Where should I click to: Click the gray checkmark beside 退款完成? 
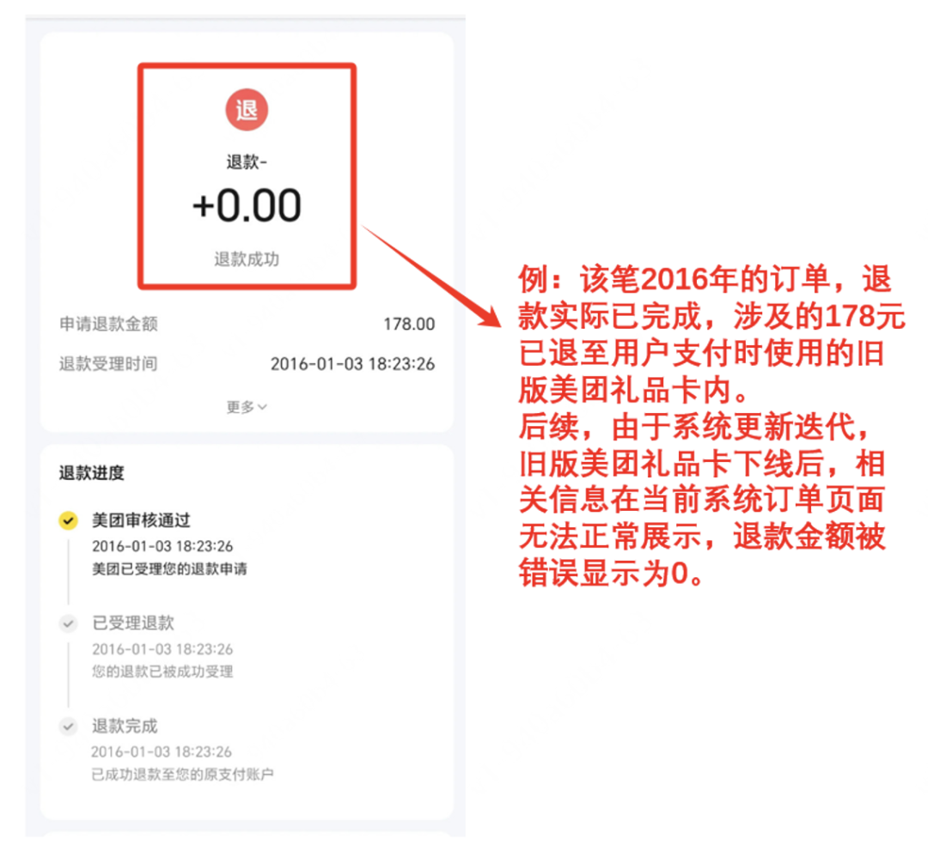tap(68, 726)
